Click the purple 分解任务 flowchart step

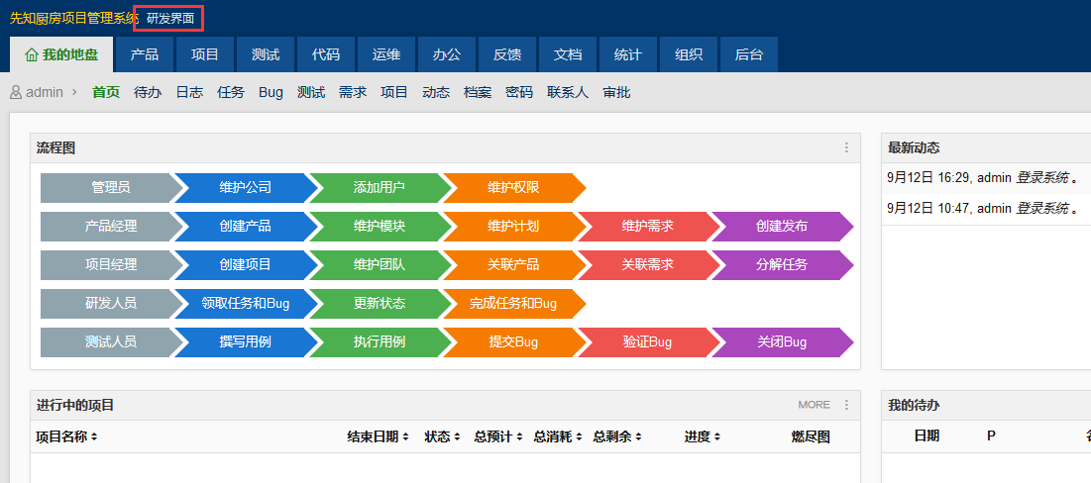[x=781, y=264]
